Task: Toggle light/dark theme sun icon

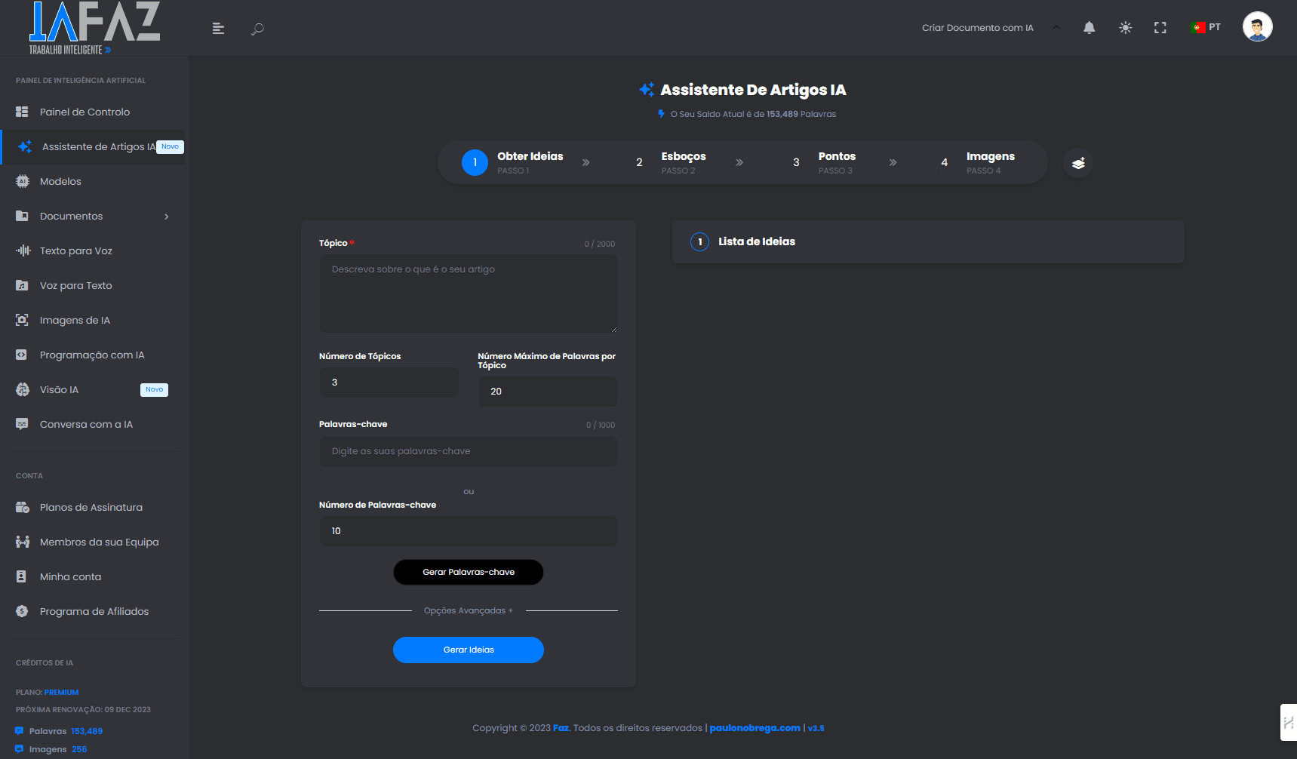Action: (1125, 28)
